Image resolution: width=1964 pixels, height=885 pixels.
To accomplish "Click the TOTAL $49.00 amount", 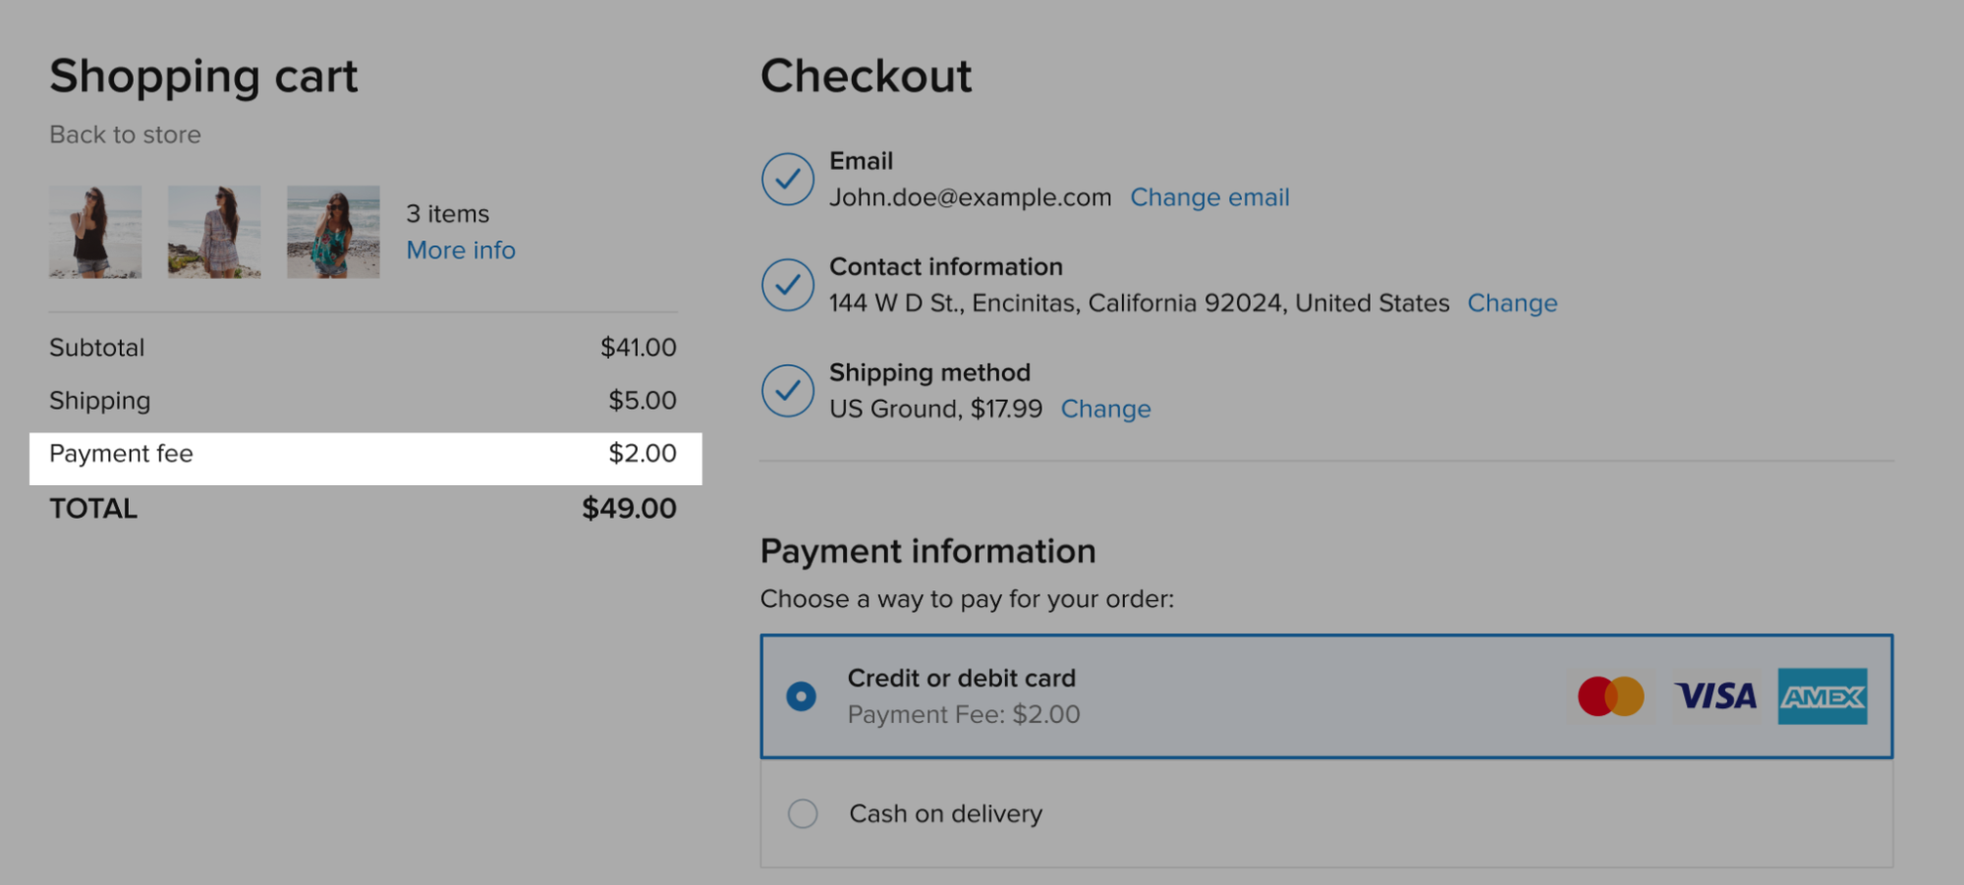I will [x=628, y=508].
